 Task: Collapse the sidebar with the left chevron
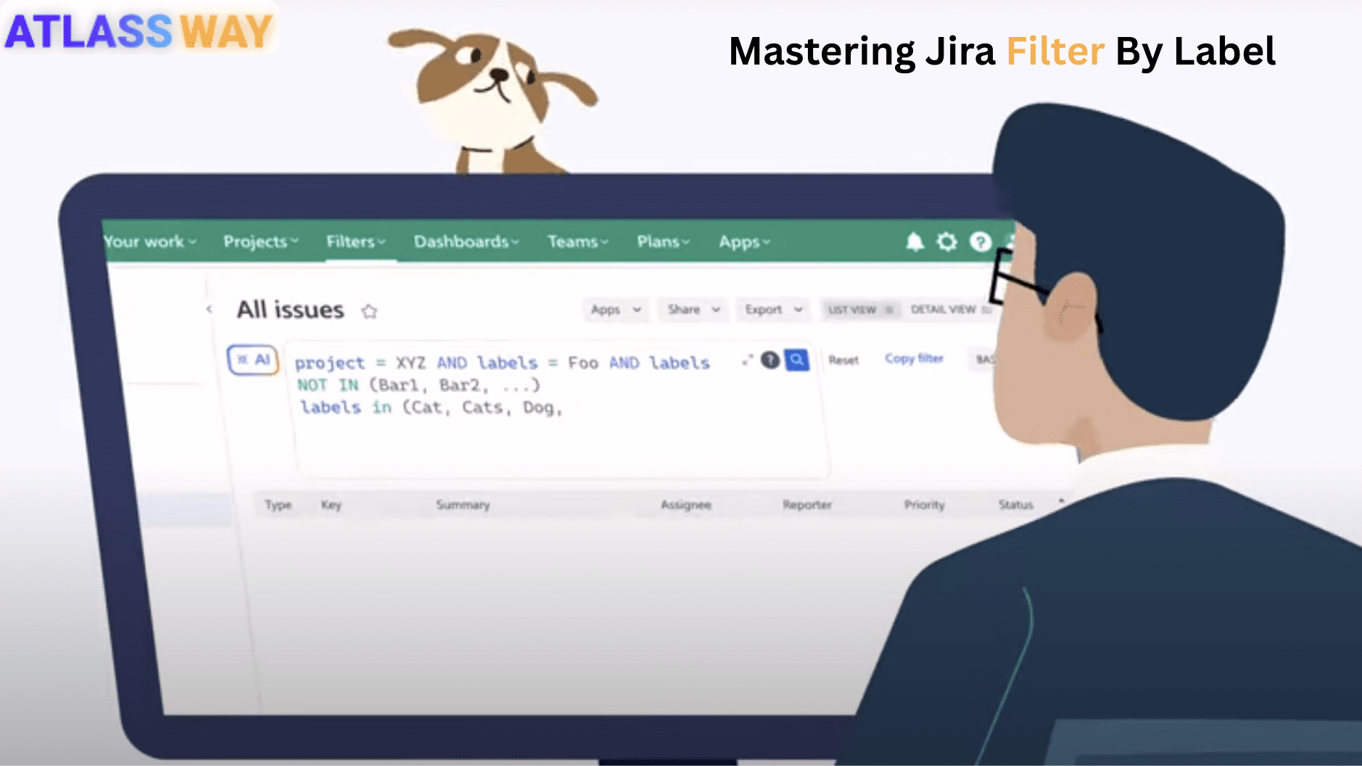[209, 309]
